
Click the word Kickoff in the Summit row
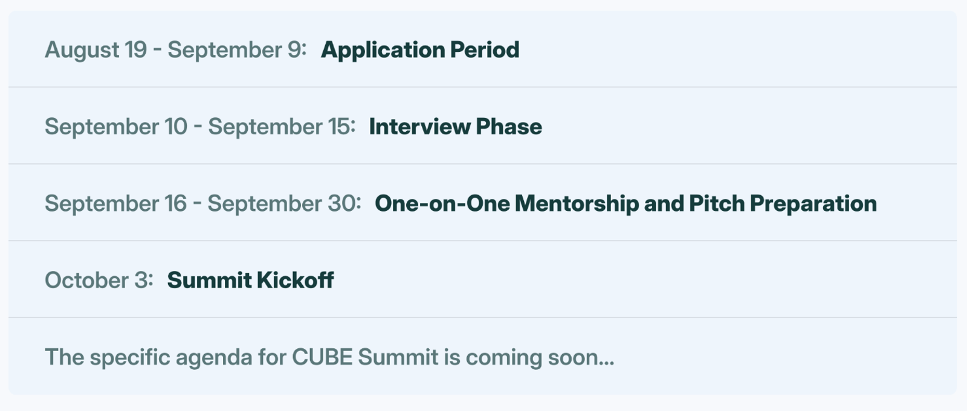point(296,280)
